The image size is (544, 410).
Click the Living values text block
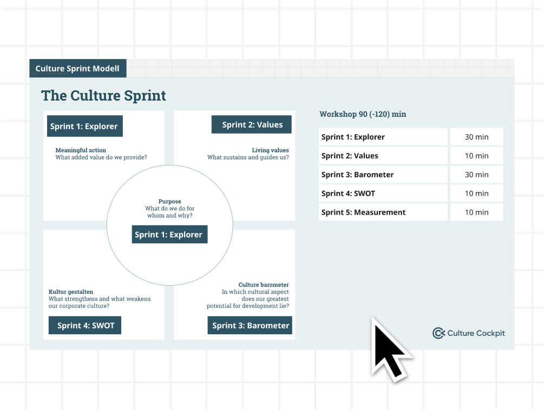(248, 154)
